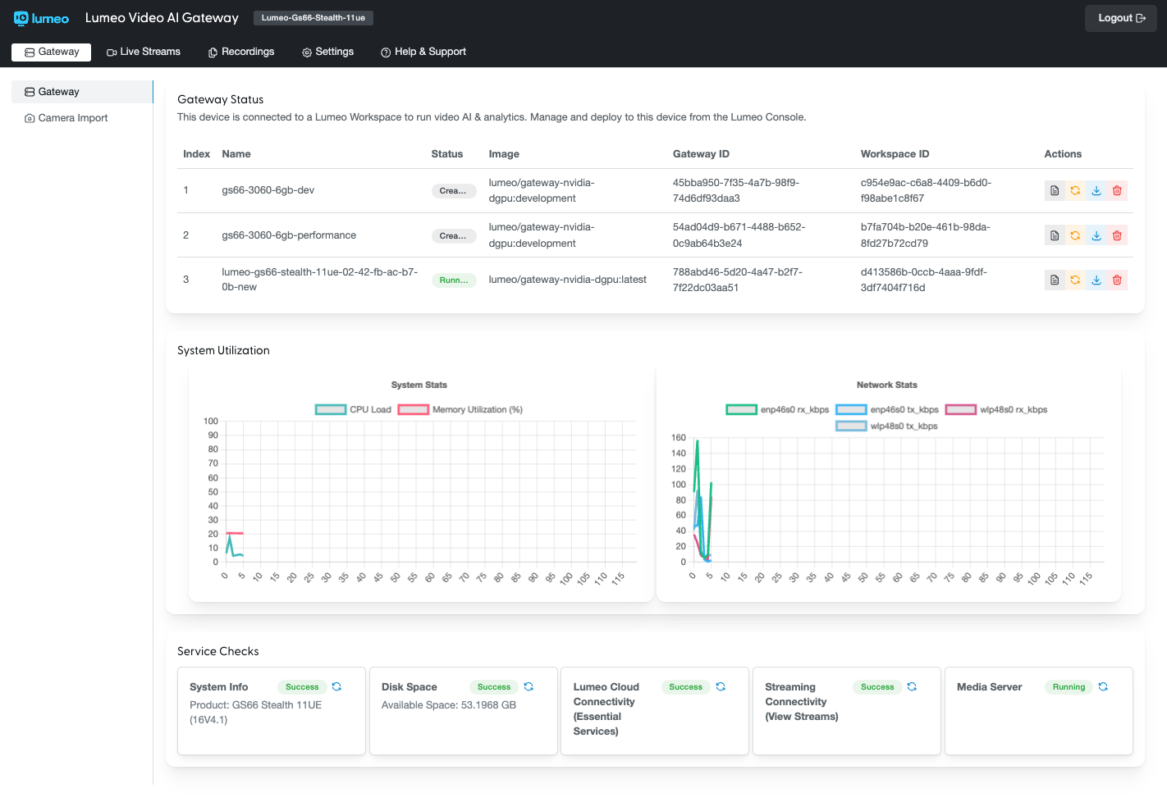
Task: Click Workspace ID starting d413586b
Action: pos(924,280)
